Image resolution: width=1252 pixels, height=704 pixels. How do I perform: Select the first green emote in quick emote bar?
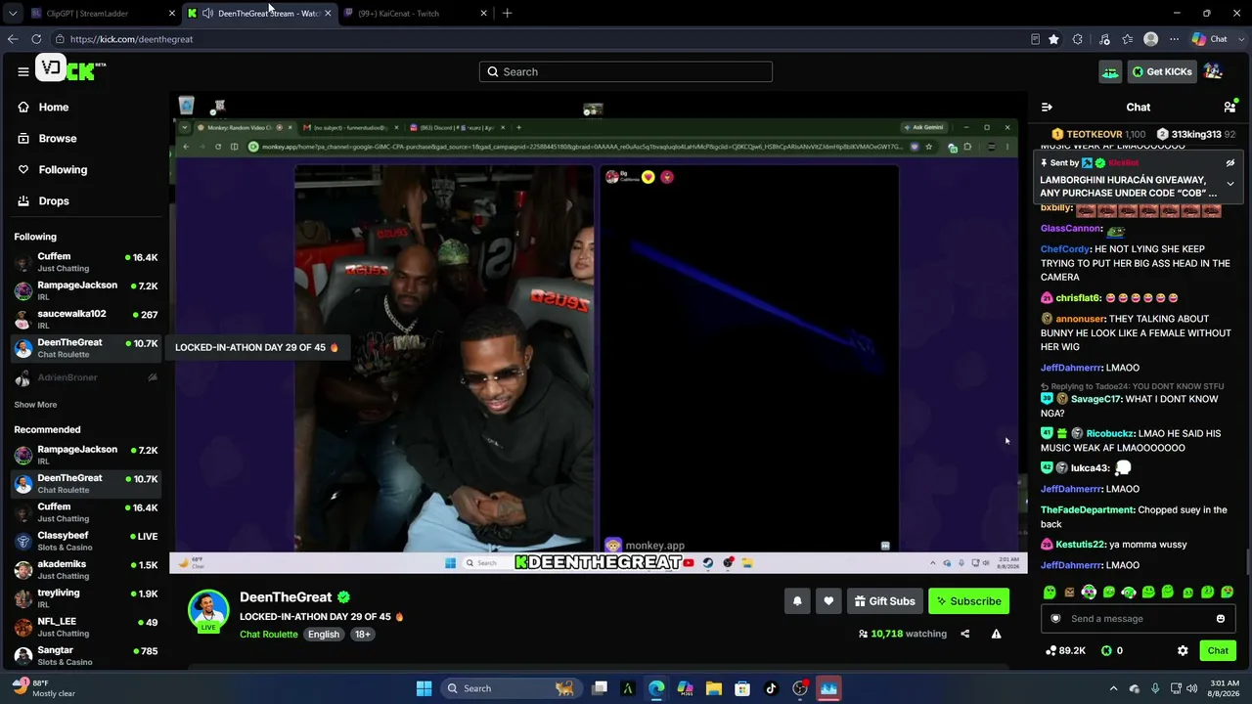[1050, 593]
